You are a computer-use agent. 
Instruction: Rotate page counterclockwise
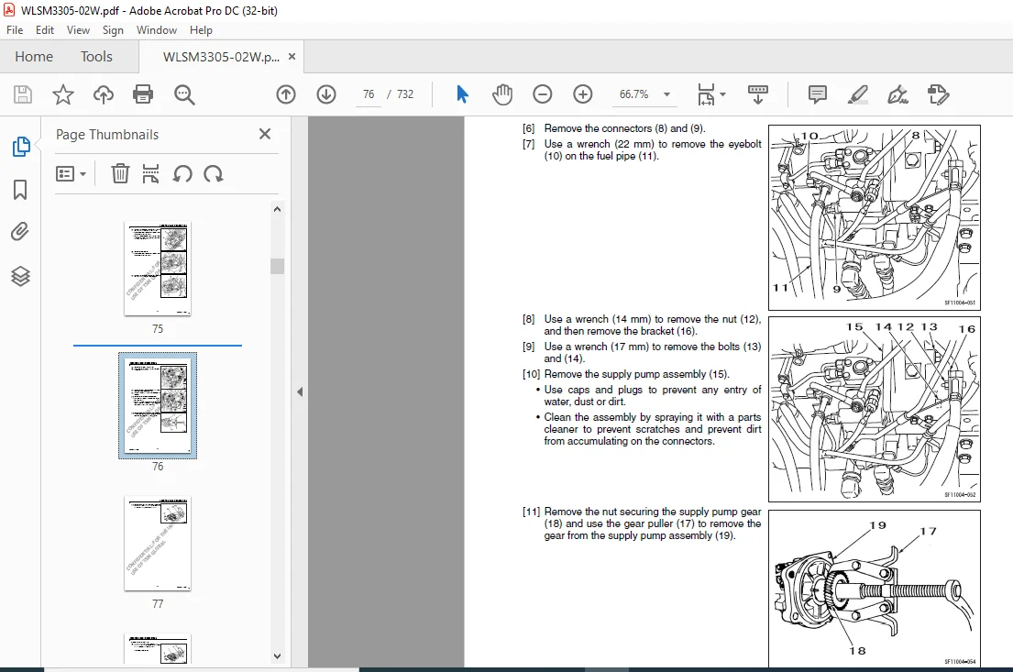[182, 174]
